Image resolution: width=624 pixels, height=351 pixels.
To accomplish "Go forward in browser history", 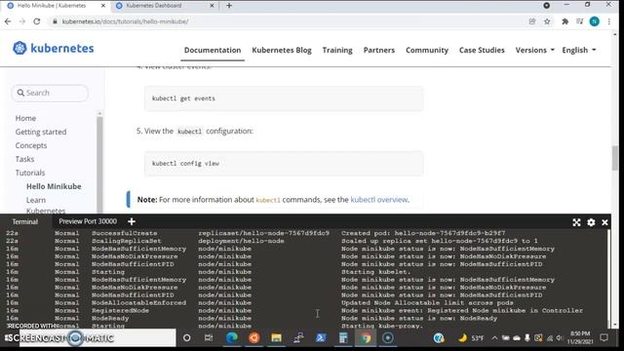I will pos(22,21).
